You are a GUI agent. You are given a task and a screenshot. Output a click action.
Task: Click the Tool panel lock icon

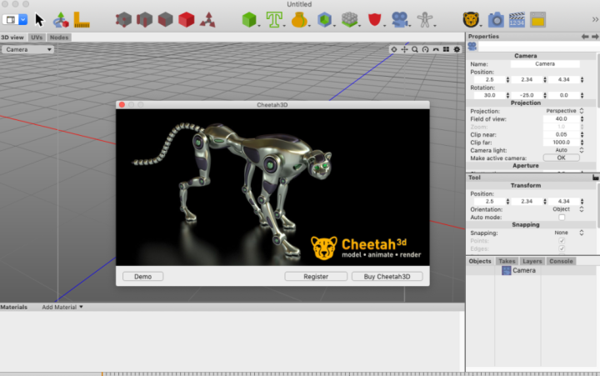595,178
